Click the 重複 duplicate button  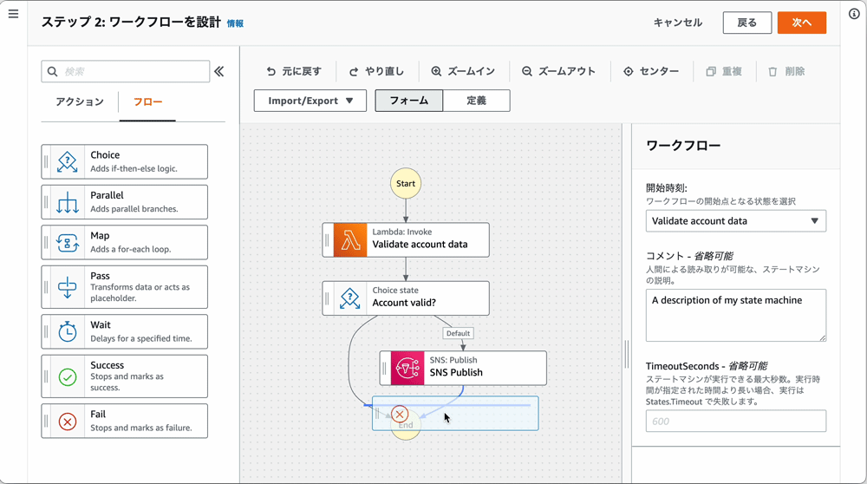[x=724, y=71]
